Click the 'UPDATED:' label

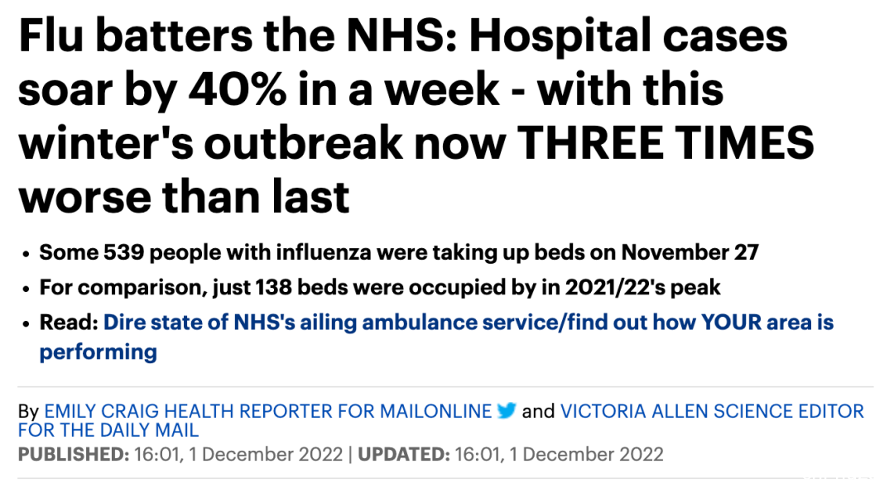(x=404, y=455)
